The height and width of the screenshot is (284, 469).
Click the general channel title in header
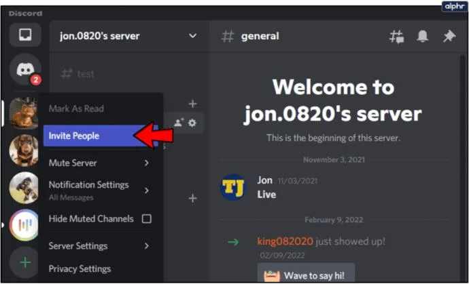(x=260, y=36)
